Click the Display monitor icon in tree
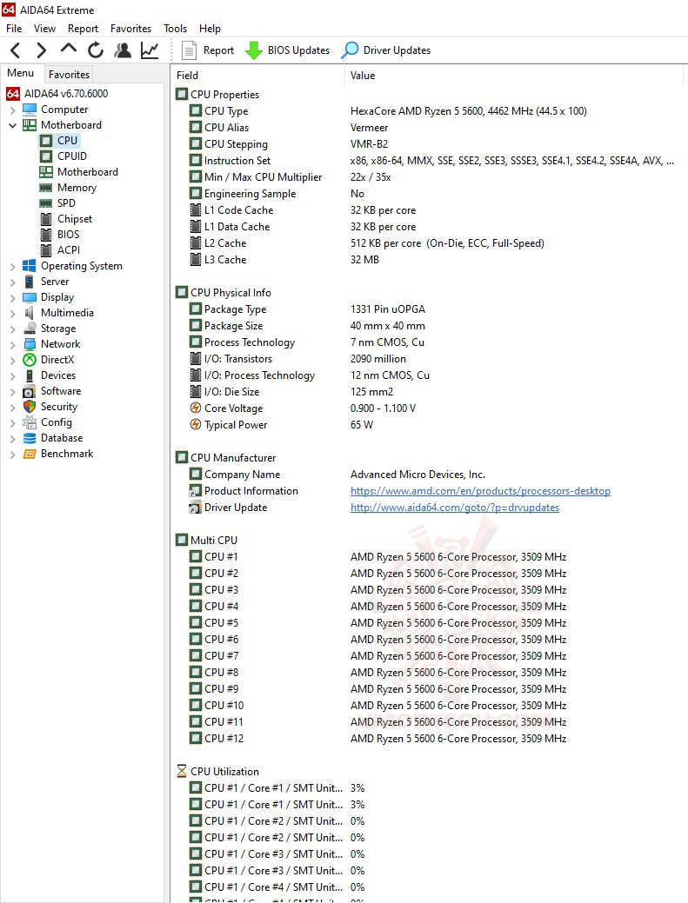The image size is (688, 903). click(30, 297)
